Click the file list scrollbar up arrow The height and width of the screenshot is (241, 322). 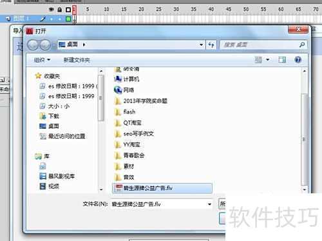(305, 71)
